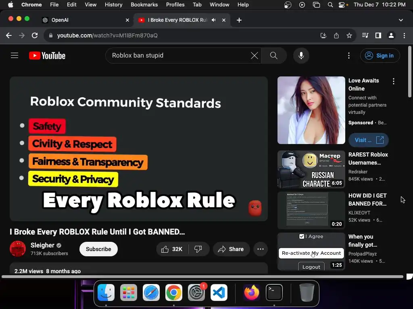Go to YouTube home via logo
The width and height of the screenshot is (413, 309).
click(47, 56)
